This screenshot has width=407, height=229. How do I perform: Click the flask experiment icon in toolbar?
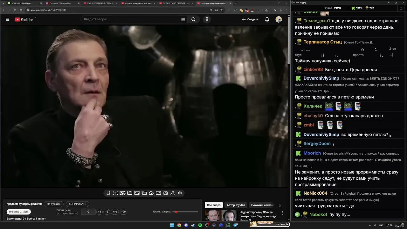click(x=173, y=193)
